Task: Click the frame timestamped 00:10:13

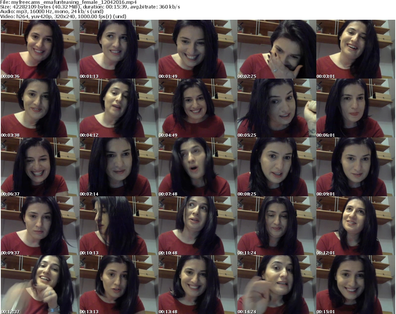Action: tap(118, 226)
